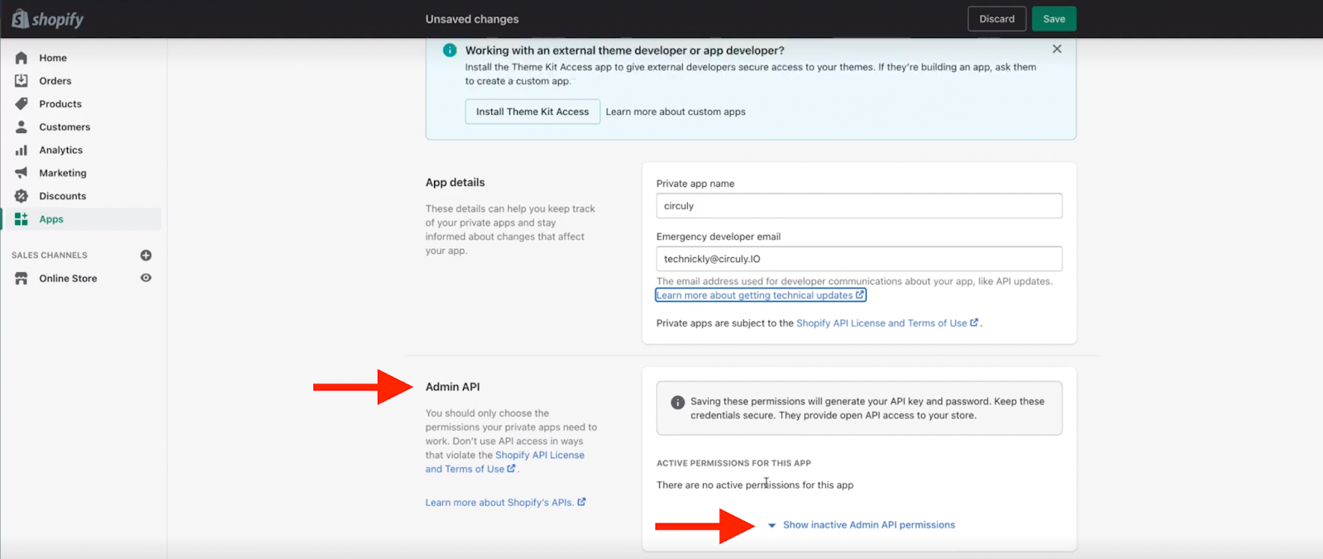Viewport: 1323px width, 559px height.
Task: Click the SALES CHANNELS heading
Action: [x=50, y=256]
